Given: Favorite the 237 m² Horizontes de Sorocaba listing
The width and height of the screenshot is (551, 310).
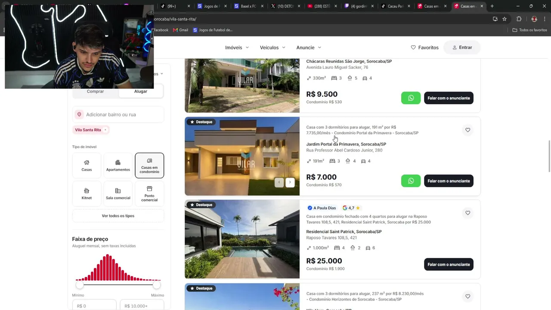Looking at the screenshot, I should (467, 296).
